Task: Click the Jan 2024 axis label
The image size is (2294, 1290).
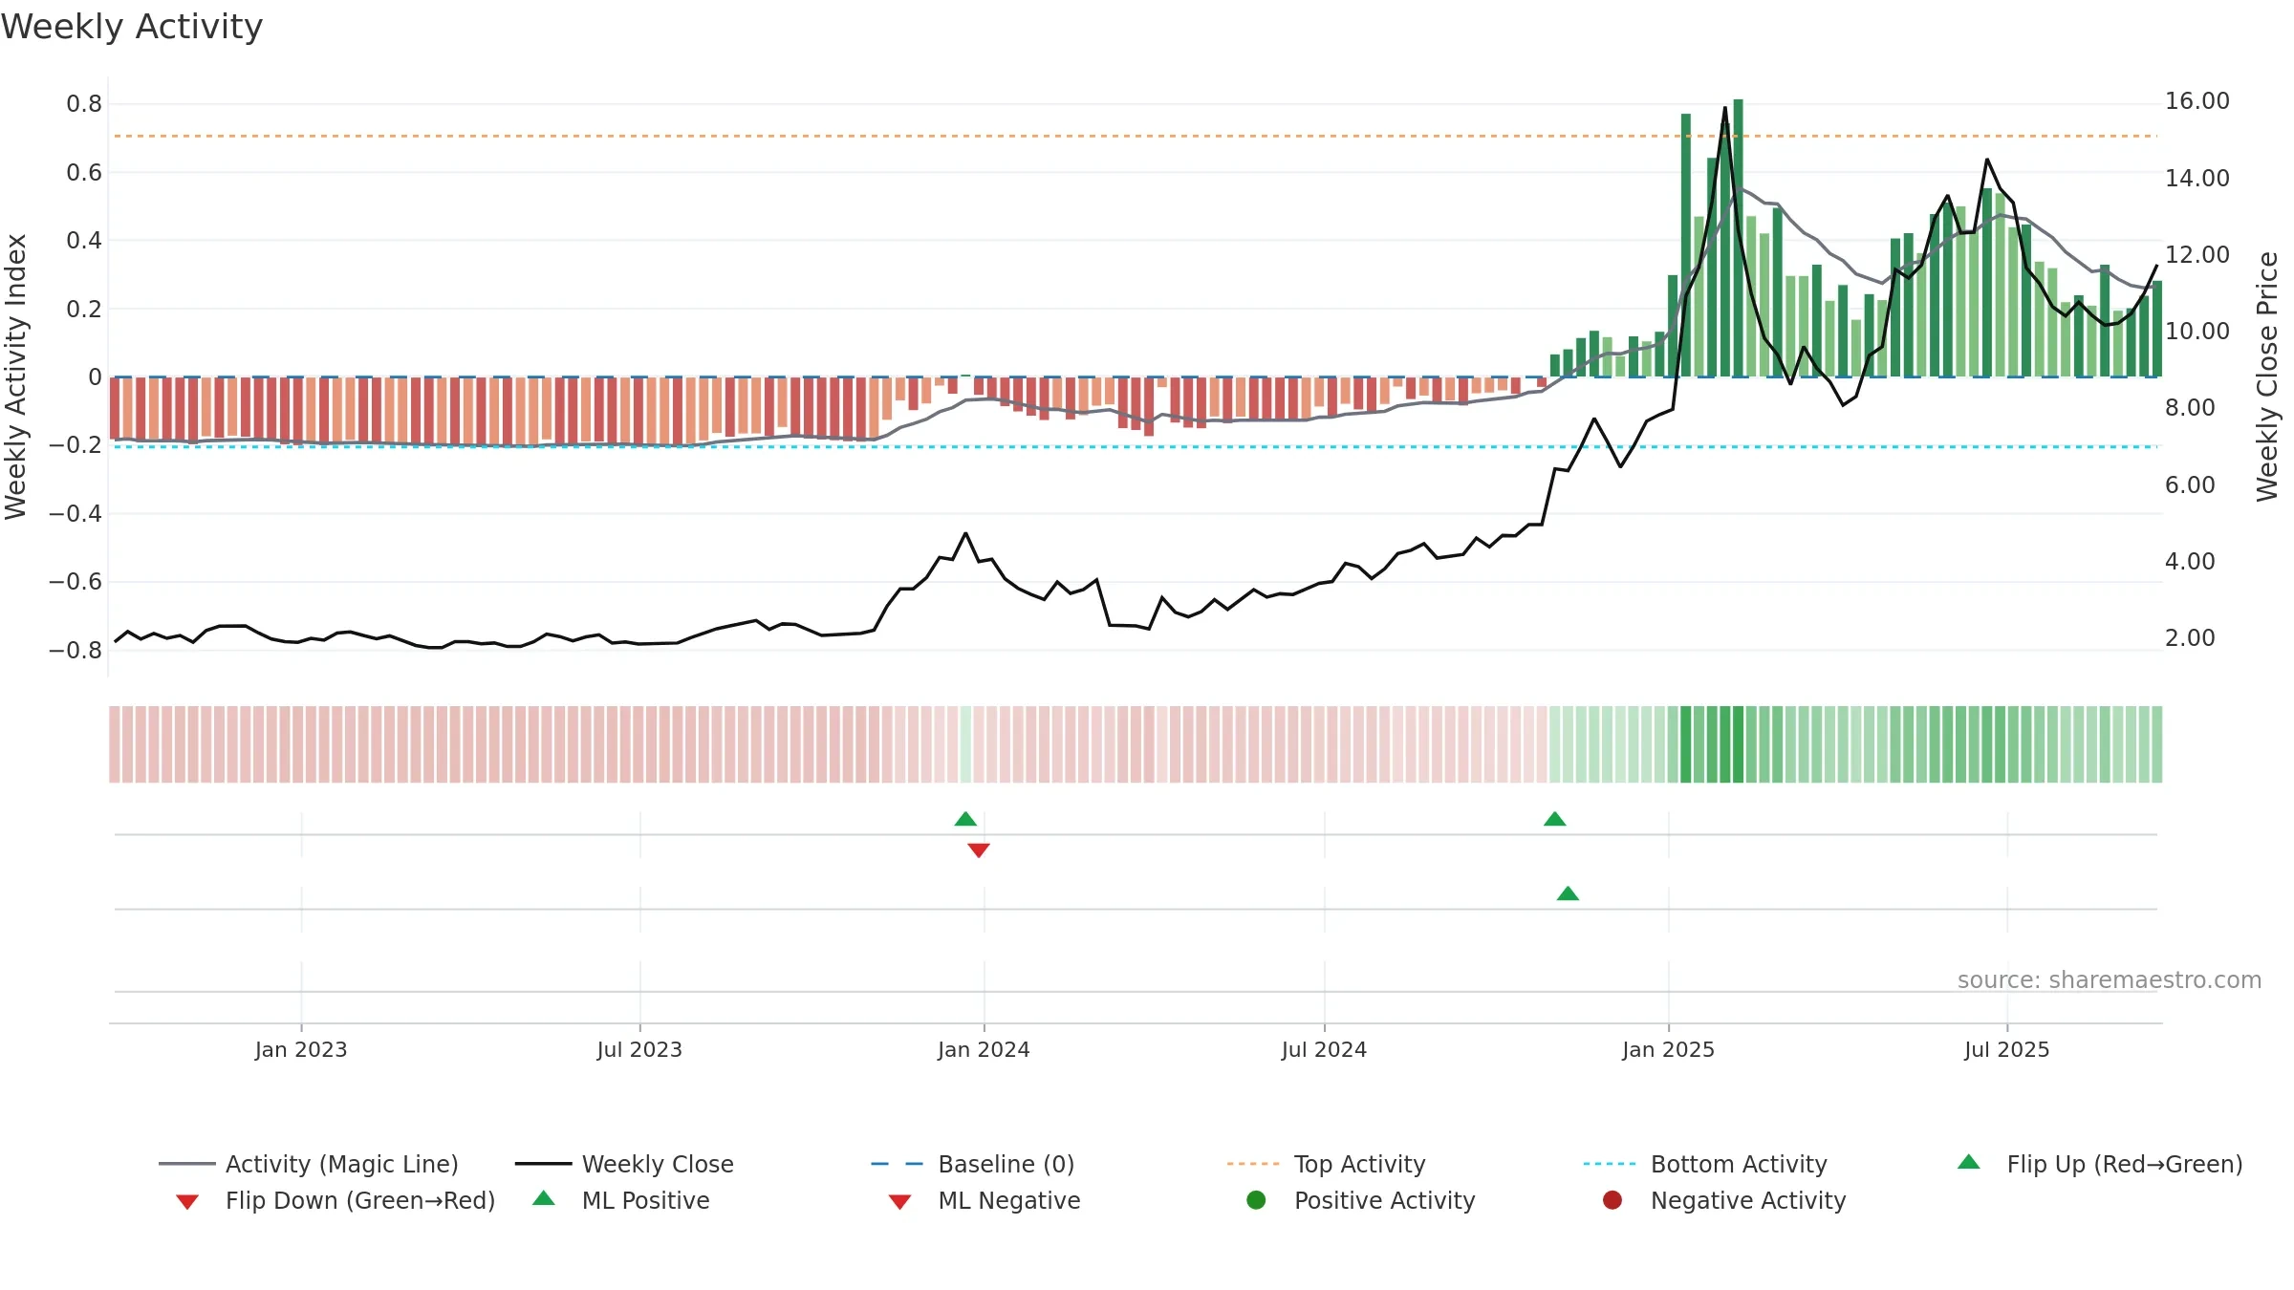Action: click(985, 1050)
